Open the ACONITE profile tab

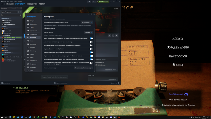[x=42, y=4]
